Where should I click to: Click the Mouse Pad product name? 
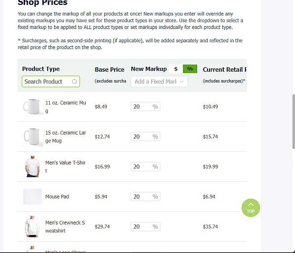pos(57,197)
